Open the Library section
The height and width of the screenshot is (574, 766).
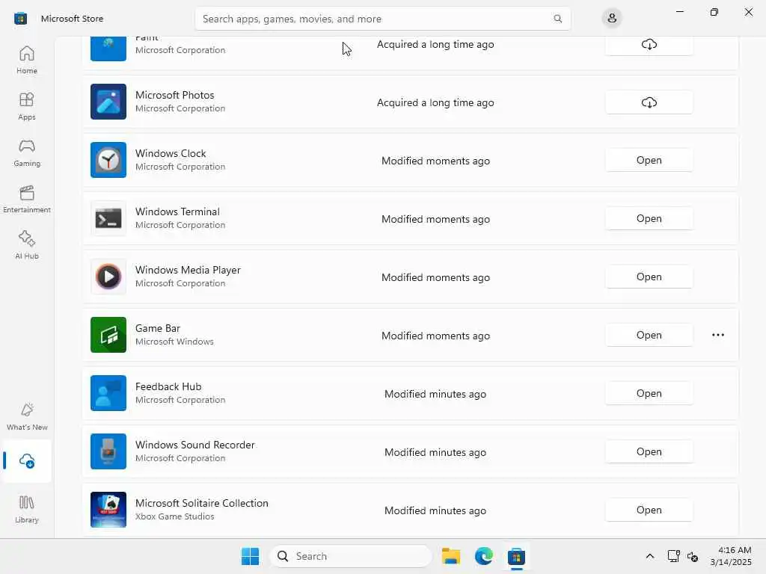26,509
